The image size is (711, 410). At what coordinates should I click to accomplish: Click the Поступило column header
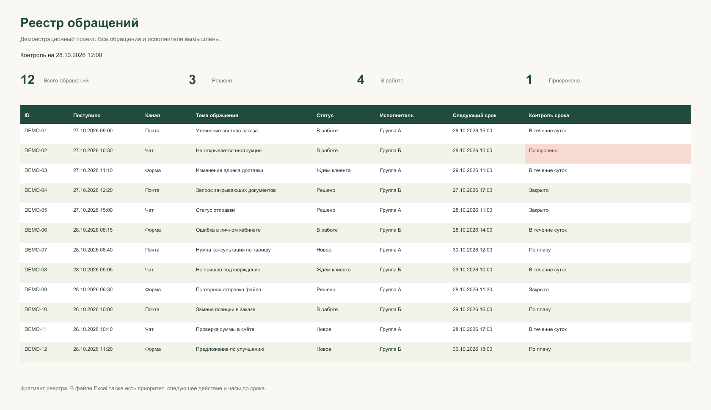(87, 115)
